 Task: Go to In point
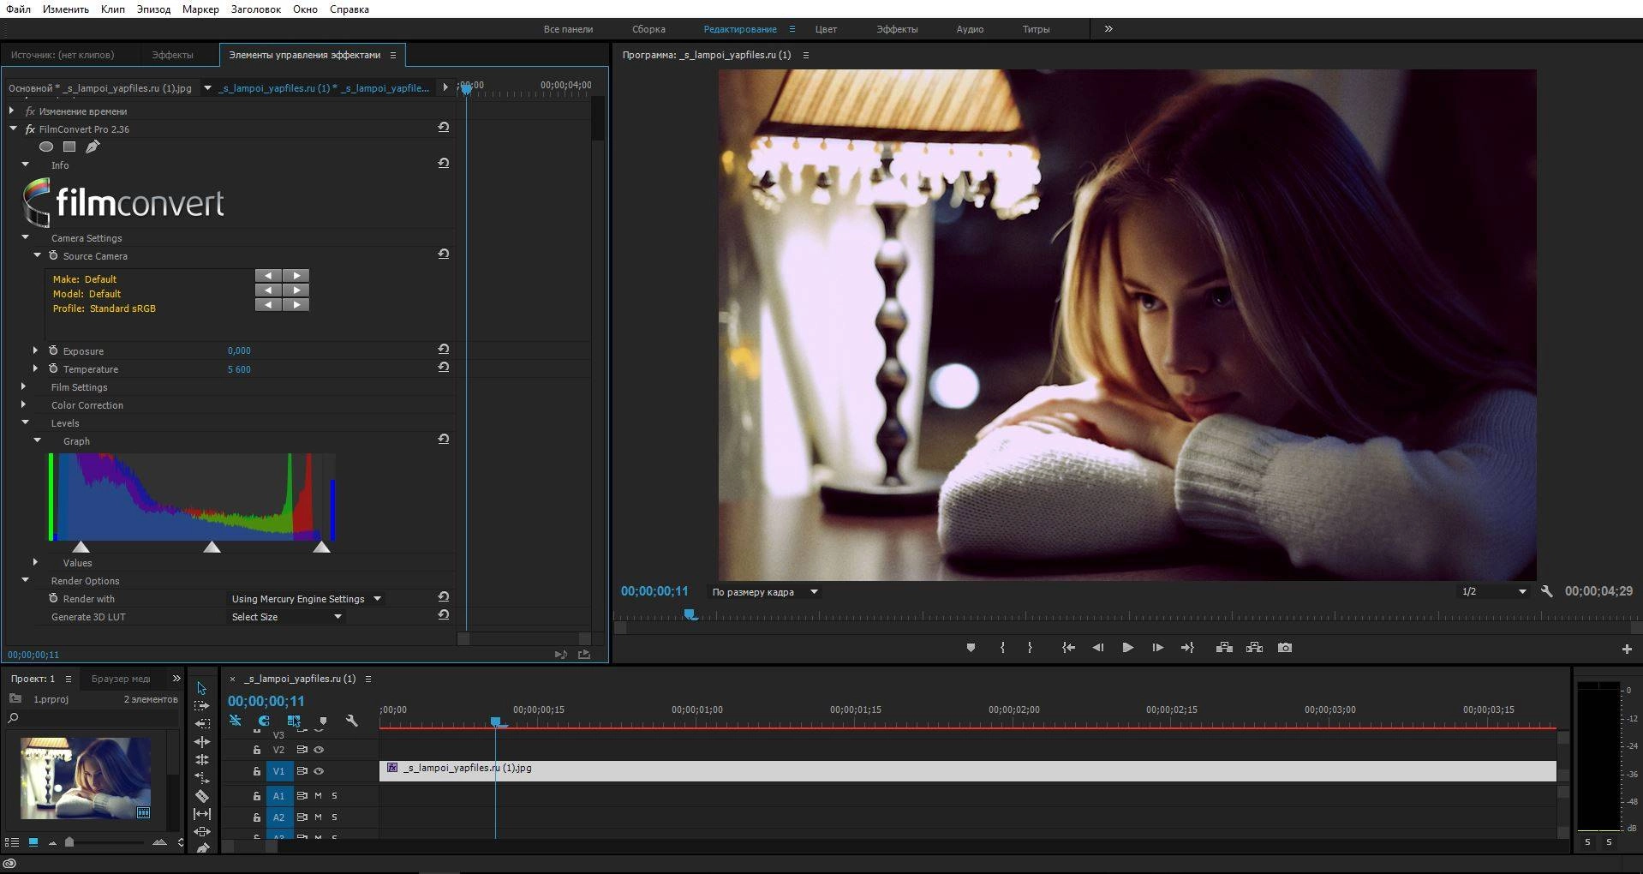click(1068, 648)
